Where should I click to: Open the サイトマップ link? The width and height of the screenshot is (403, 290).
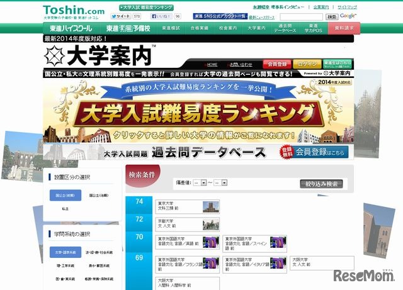click(347, 7)
